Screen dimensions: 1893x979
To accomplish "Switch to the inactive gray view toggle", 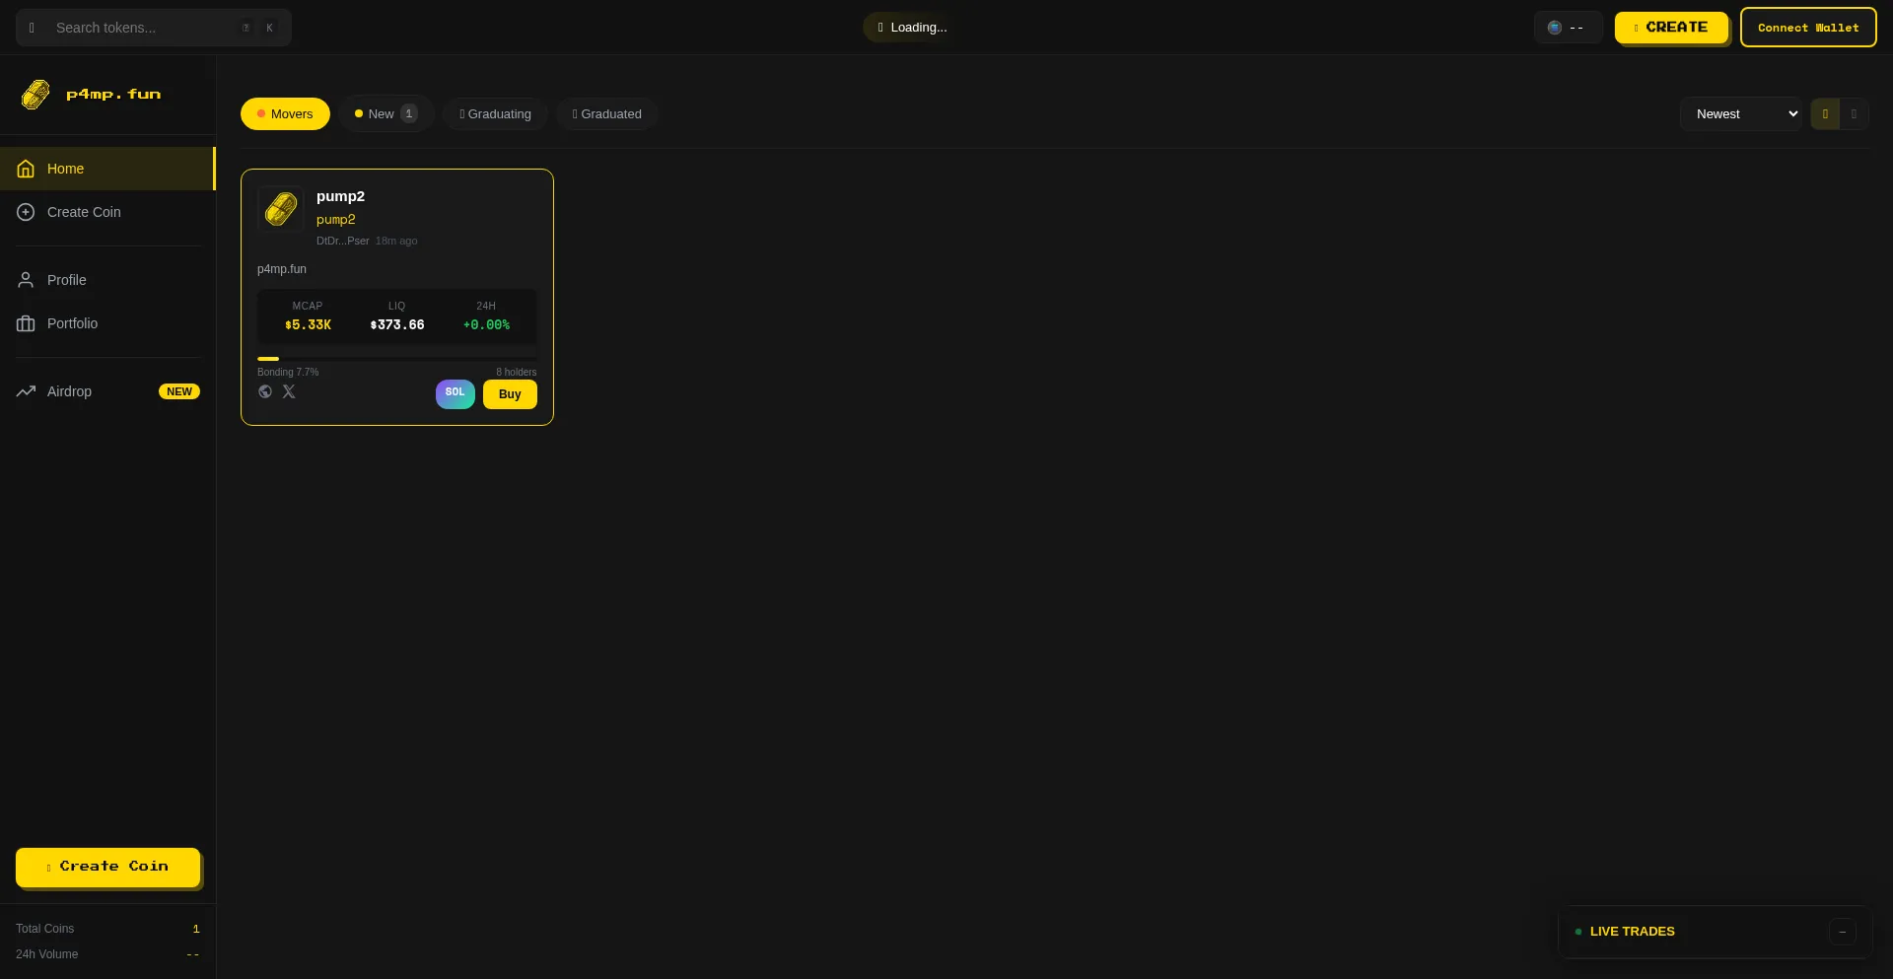I will pos(1854,113).
